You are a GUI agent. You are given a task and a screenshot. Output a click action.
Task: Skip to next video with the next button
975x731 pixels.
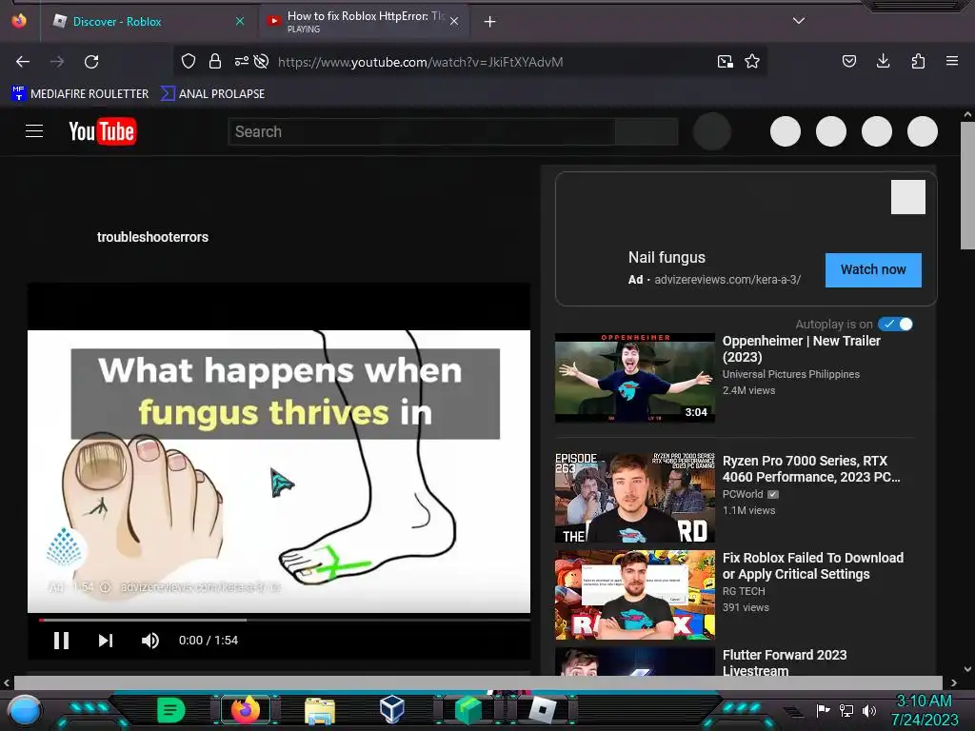106,641
